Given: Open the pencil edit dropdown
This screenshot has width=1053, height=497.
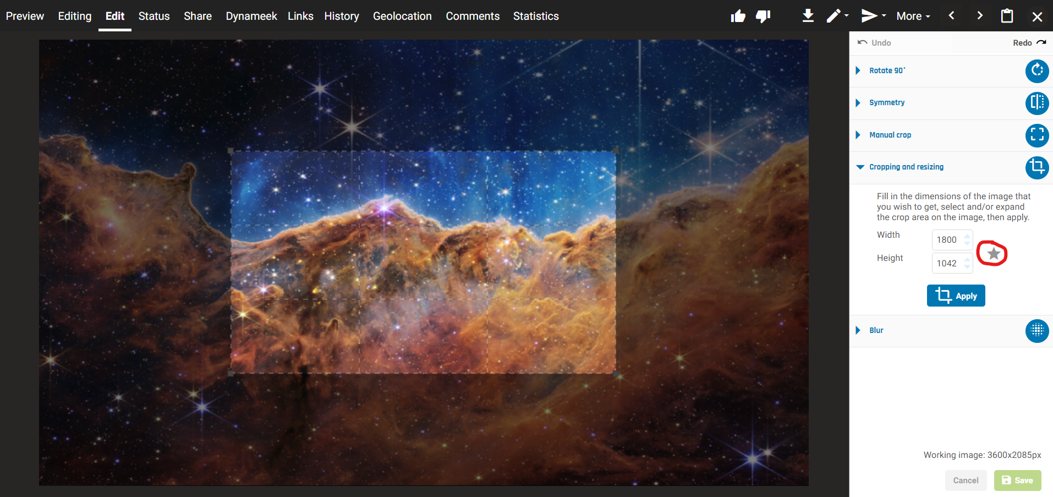Looking at the screenshot, I should (x=837, y=16).
